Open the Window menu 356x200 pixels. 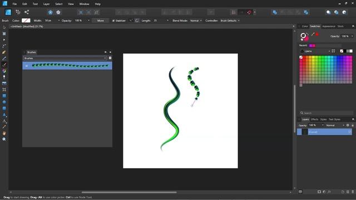coord(84,4)
